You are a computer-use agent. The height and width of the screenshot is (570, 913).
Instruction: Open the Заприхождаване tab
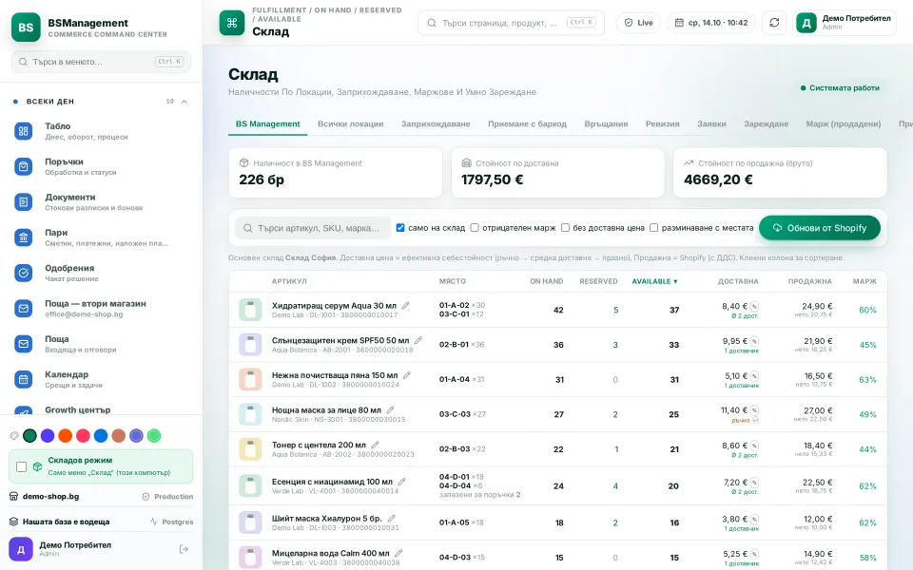pos(436,123)
